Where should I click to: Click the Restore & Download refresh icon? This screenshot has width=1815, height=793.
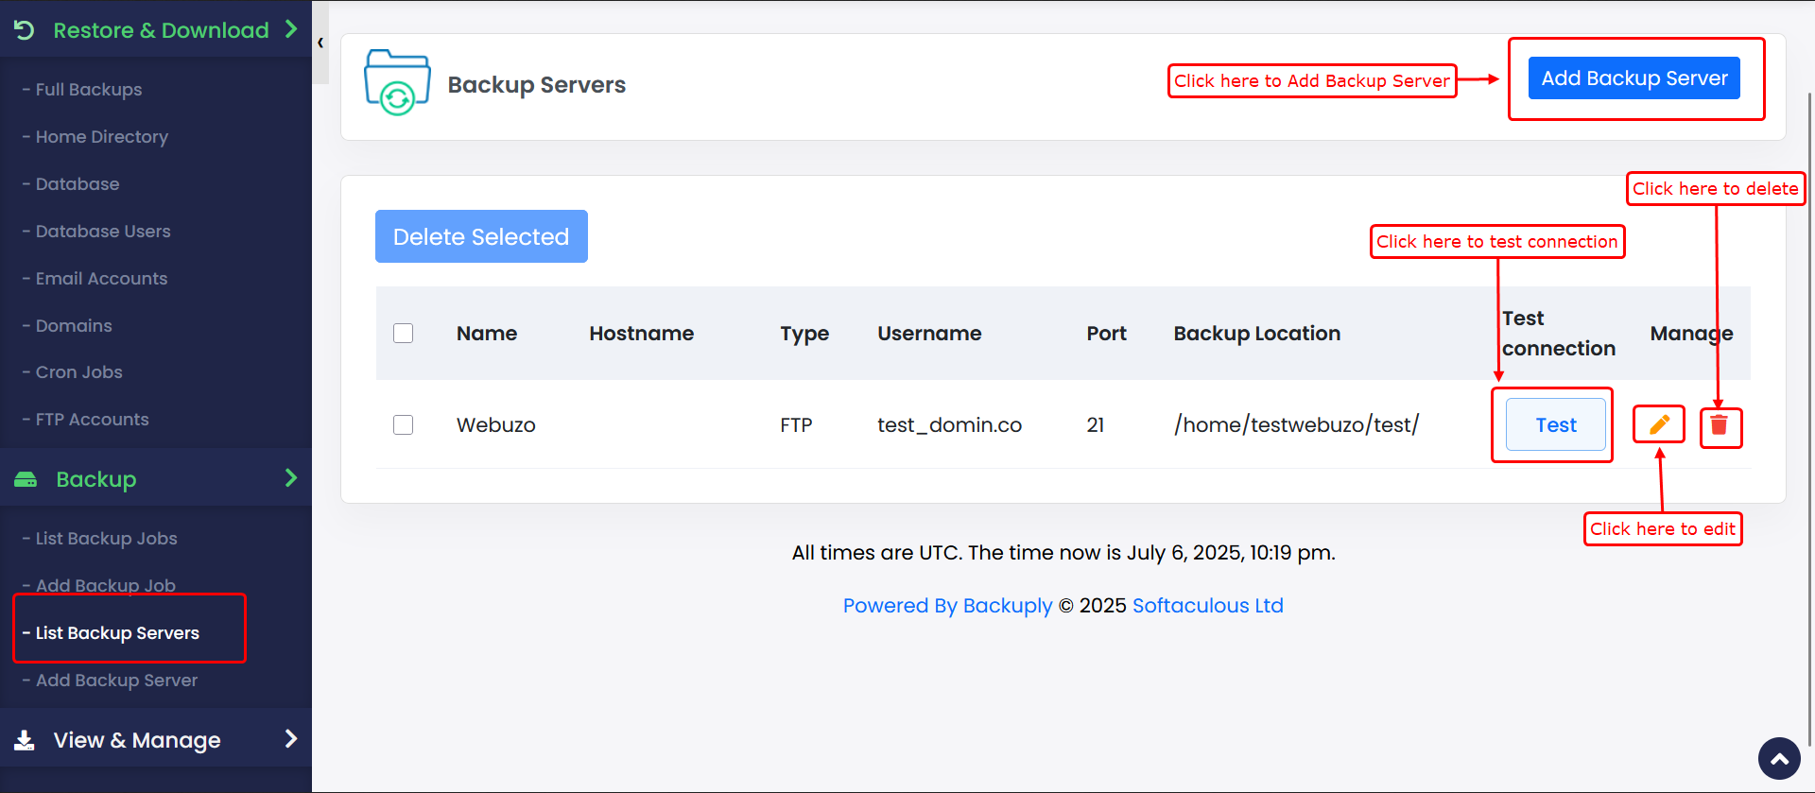25,30
